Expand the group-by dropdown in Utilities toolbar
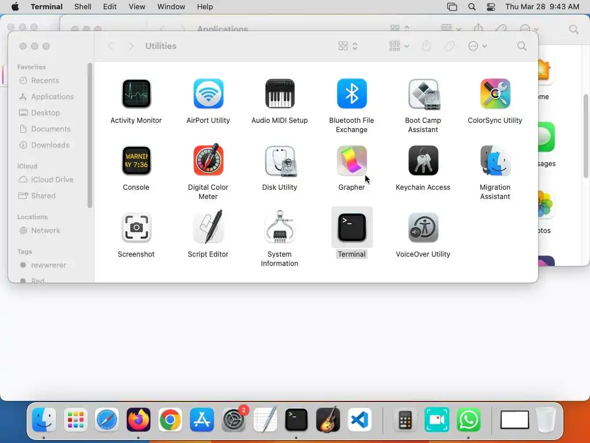Viewport: 590px width, 443px height. (399, 46)
